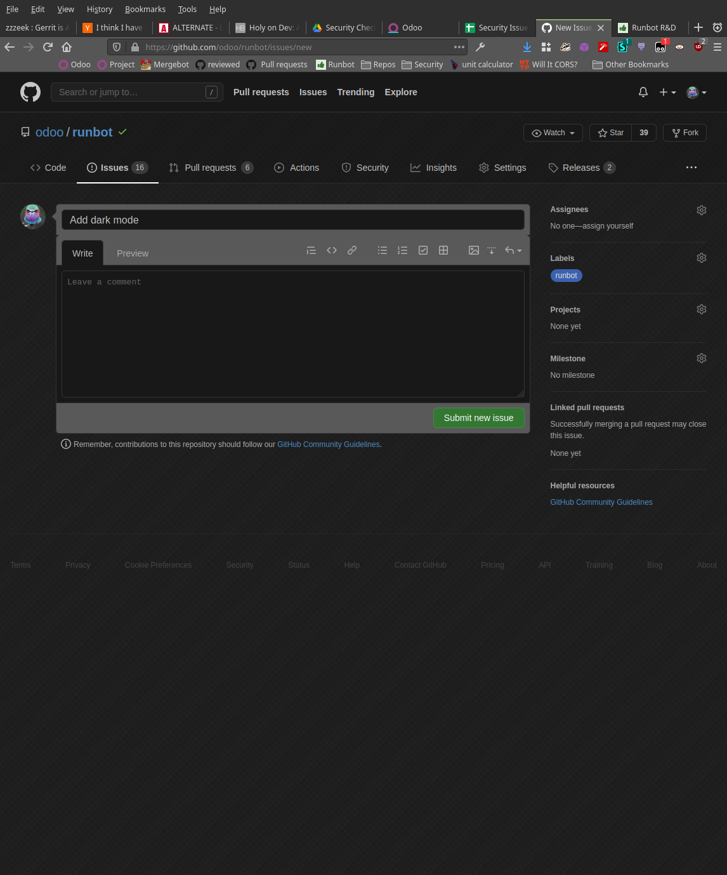The width and height of the screenshot is (727, 875).
Task: Close the New Issue browser tab
Action: [601, 28]
